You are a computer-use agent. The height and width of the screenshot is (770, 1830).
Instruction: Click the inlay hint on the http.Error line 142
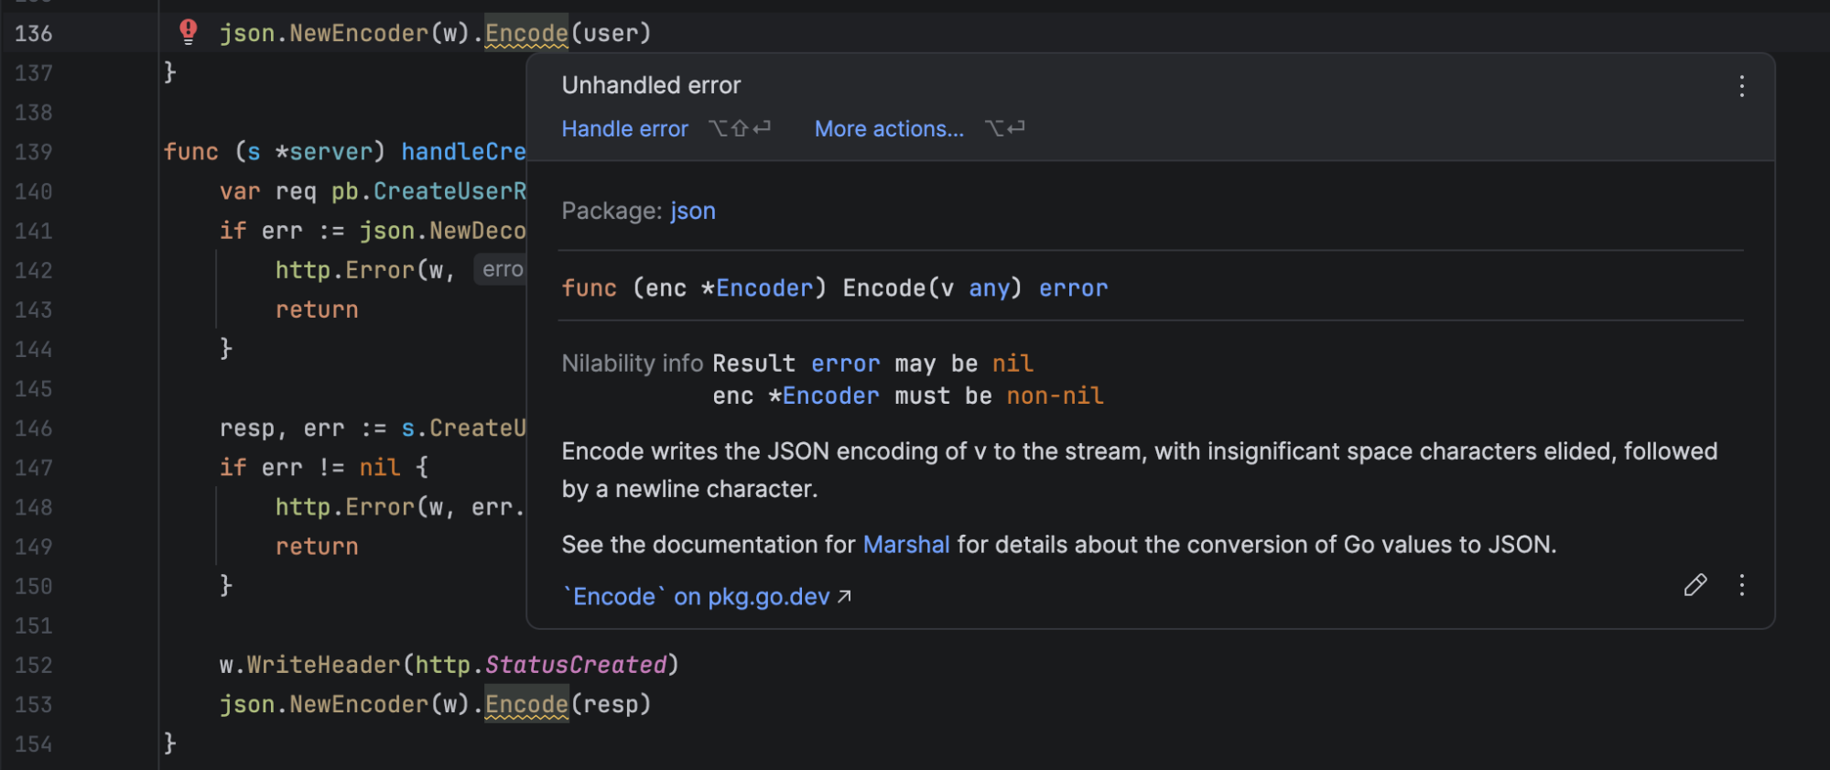(x=502, y=269)
